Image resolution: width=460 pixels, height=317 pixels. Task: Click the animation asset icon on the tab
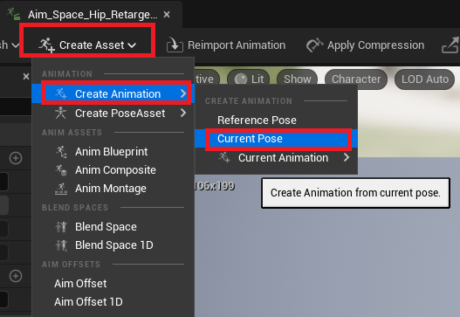tap(13, 14)
